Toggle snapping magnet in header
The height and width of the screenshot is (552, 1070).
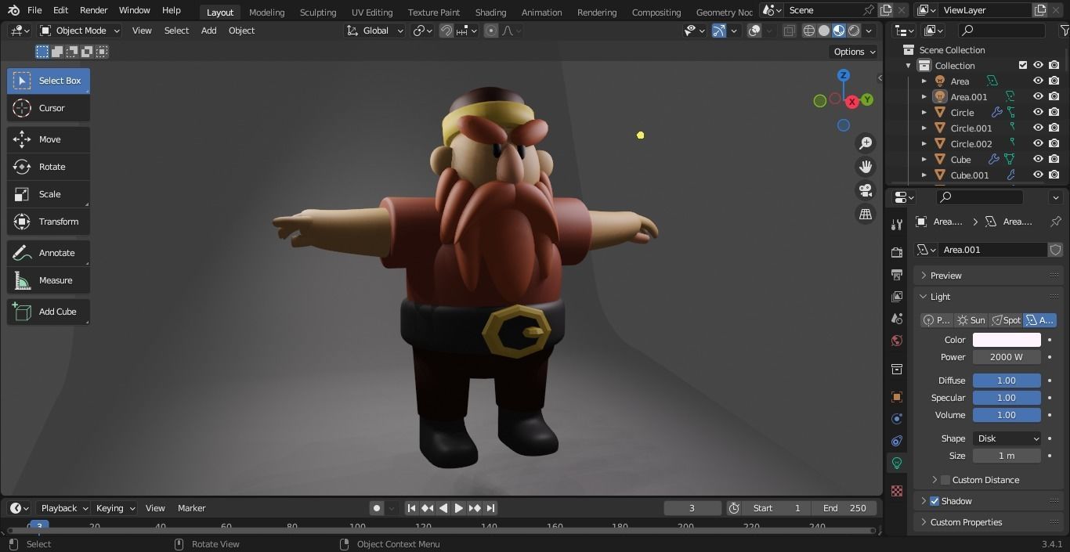point(446,31)
